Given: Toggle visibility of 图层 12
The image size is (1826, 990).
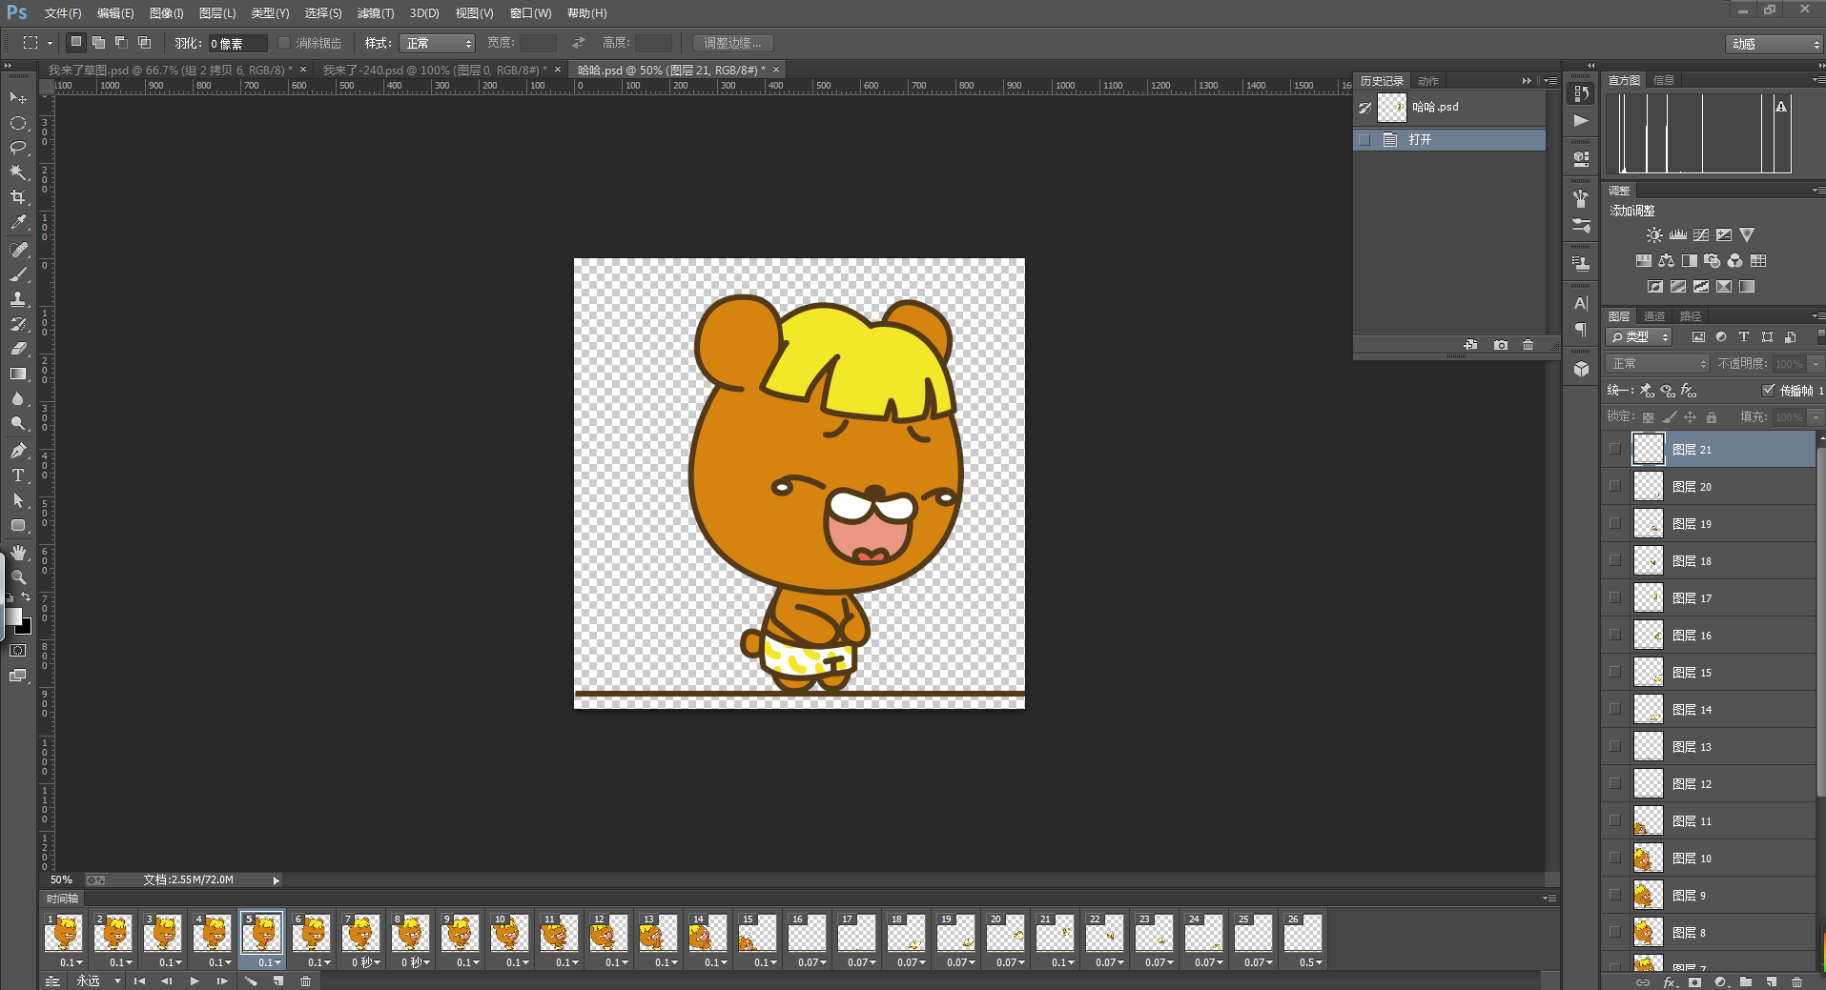Looking at the screenshot, I should (1615, 783).
